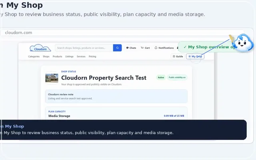
Task: Click the Cloudorn logo
Action: 40,48
